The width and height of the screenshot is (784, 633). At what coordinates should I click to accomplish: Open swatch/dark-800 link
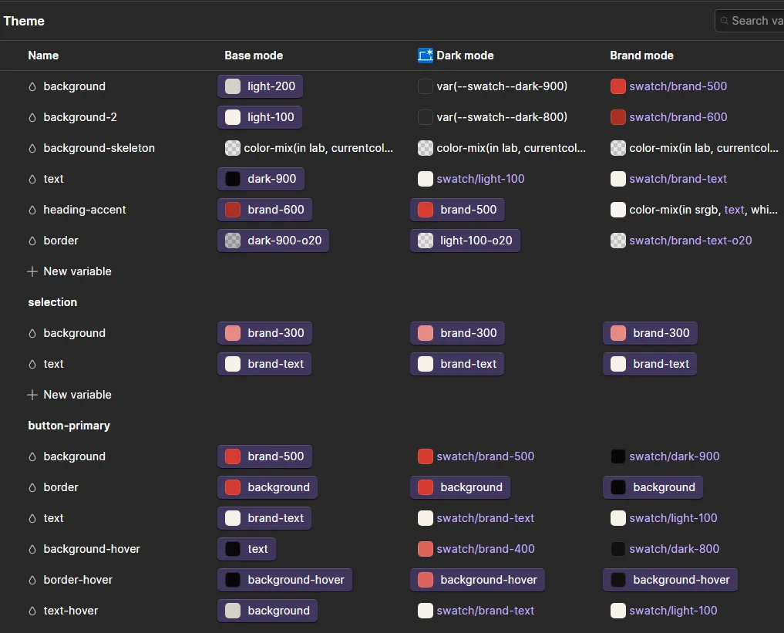[x=674, y=549]
